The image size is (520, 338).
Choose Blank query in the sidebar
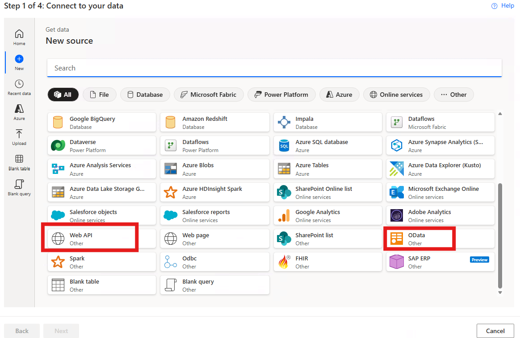point(19,188)
